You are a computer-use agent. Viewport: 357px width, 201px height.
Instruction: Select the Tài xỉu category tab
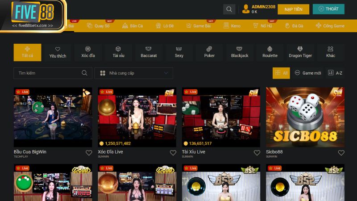click(118, 52)
